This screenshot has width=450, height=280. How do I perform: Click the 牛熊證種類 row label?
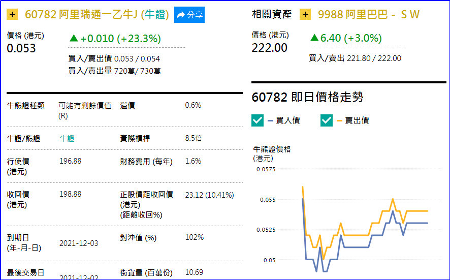point(26,106)
